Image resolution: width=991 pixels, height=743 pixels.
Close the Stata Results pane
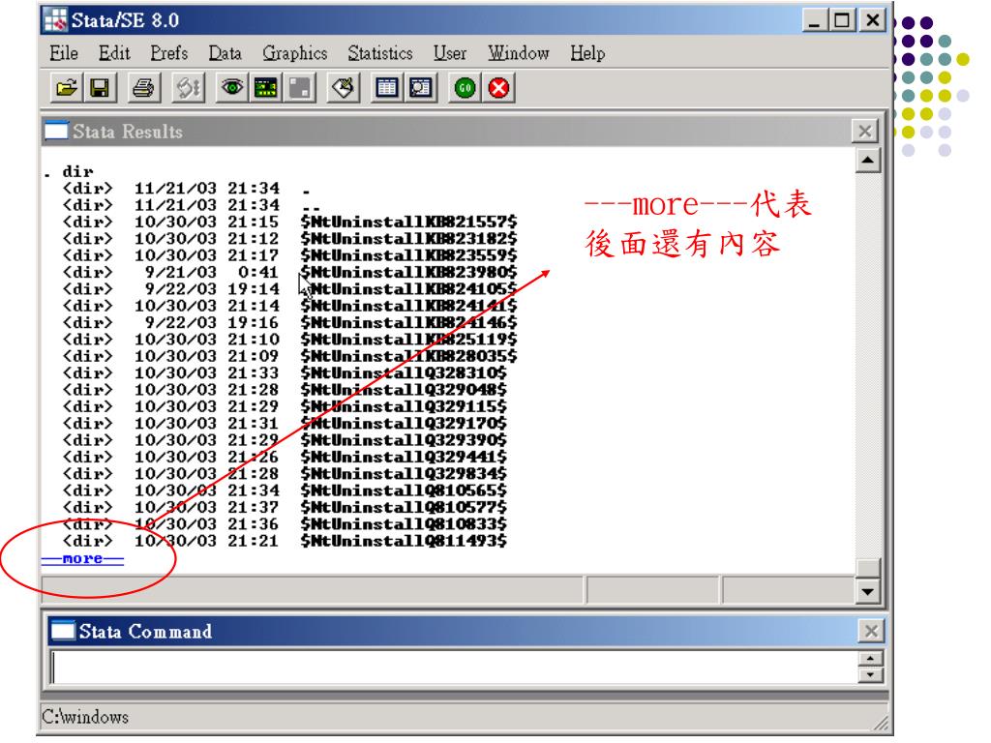pos(864,132)
